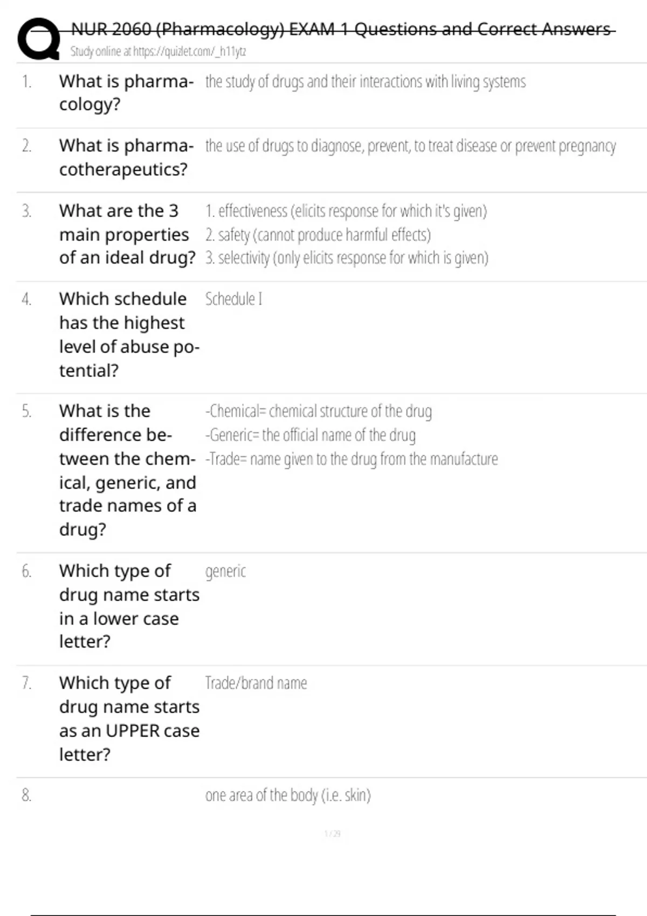Click the 'Schedule I' answer
The height and width of the screenshot is (916, 647).
coord(233,299)
